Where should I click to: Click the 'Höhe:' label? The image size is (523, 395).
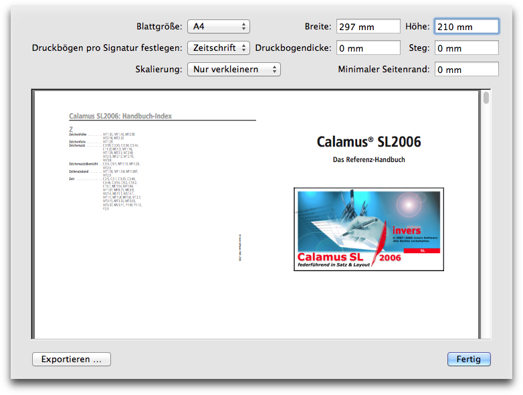pyautogui.click(x=417, y=26)
